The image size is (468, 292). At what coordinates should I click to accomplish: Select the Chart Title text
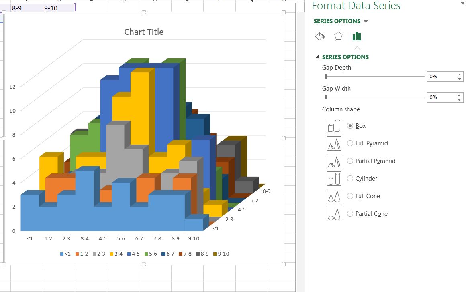click(144, 32)
